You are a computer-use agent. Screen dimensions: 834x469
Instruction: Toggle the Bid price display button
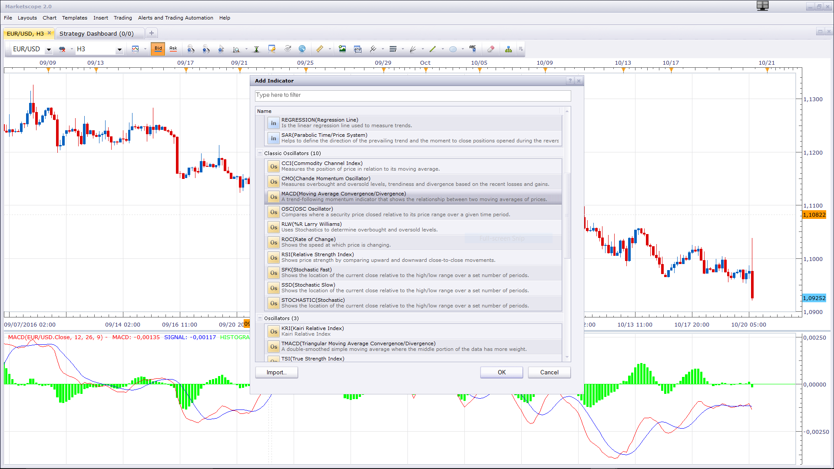pos(158,49)
